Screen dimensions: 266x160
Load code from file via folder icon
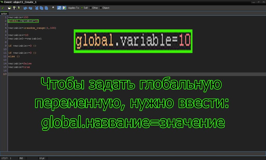[x=9, y=8]
